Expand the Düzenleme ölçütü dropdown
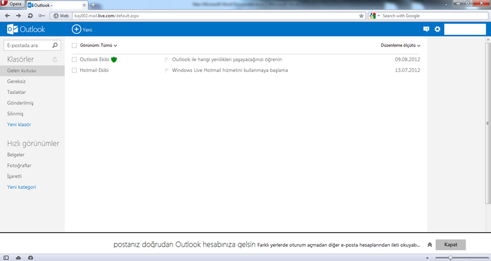Screen dimensions: 491x261 pyautogui.click(x=400, y=45)
